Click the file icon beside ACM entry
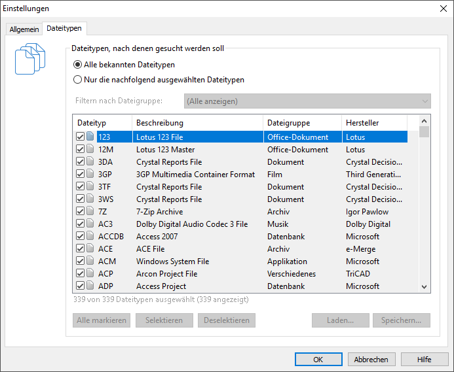454x372 pixels. [x=90, y=262]
